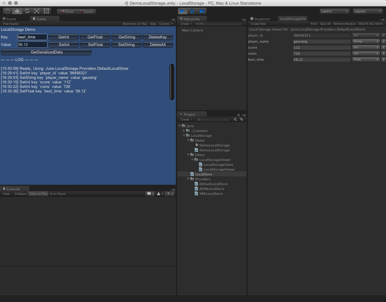Click the GetInt button
The image size is (386, 302).
click(64, 37)
